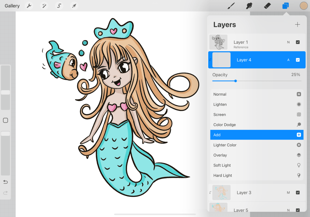Add a new layer with plus
The width and height of the screenshot is (310, 217).
297,25
